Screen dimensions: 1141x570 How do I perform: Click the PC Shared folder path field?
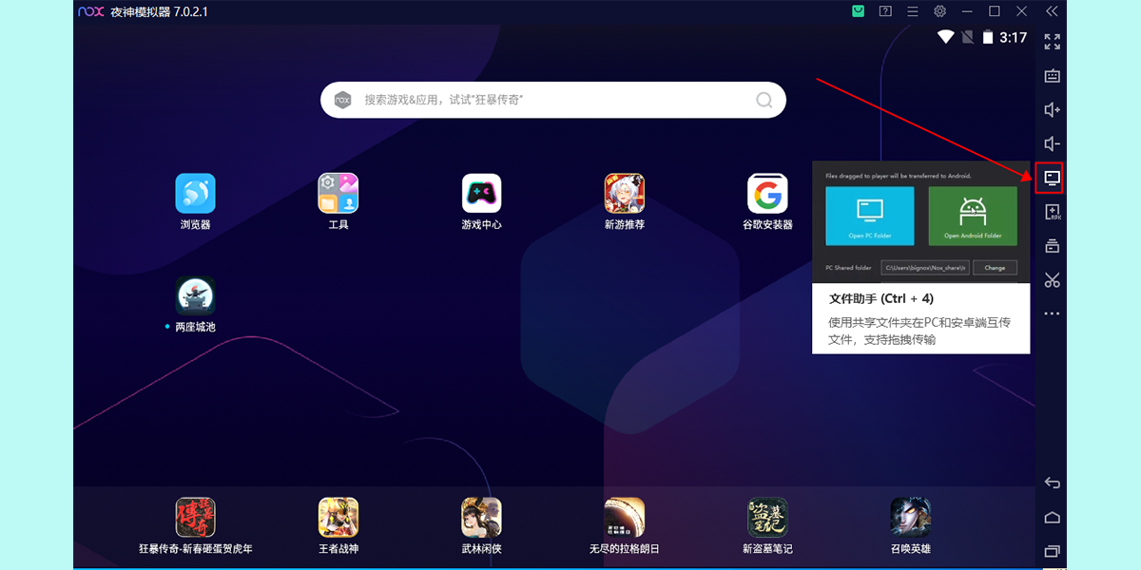coord(924,268)
